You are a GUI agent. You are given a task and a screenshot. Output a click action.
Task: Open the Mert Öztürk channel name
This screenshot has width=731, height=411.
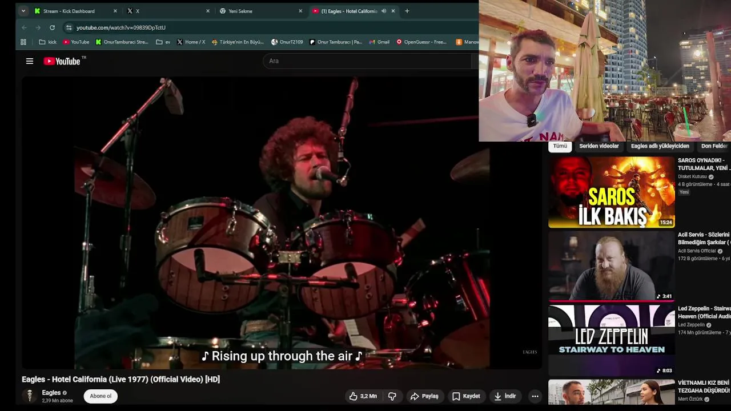tap(690, 399)
